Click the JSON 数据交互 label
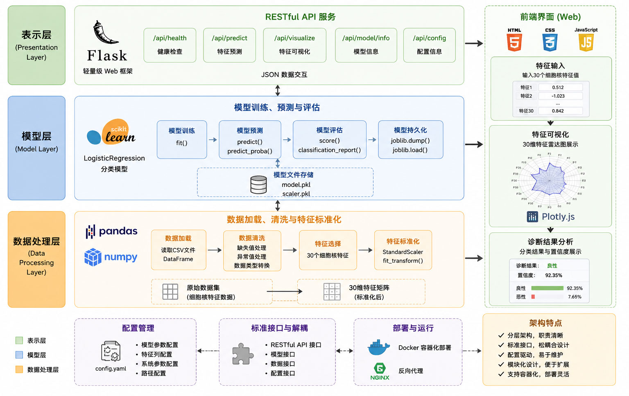The height and width of the screenshot is (396, 629). pos(284,74)
